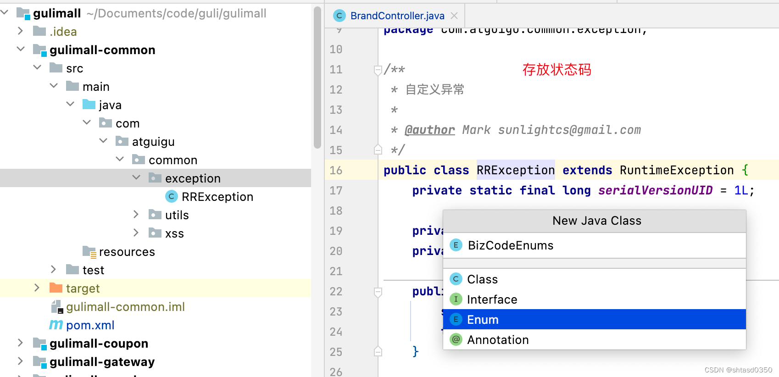The image size is (779, 377).
Task: Select pom.xml in the project tree
Action: coord(90,325)
